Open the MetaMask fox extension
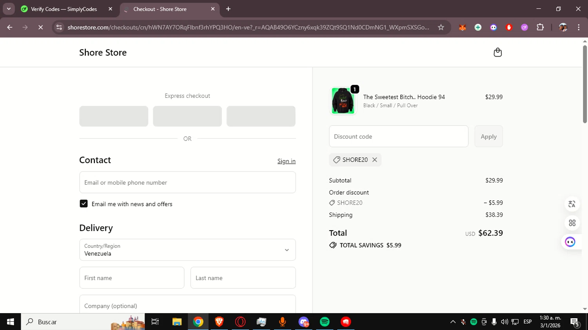Viewport: 588px width, 330px height. click(x=463, y=27)
